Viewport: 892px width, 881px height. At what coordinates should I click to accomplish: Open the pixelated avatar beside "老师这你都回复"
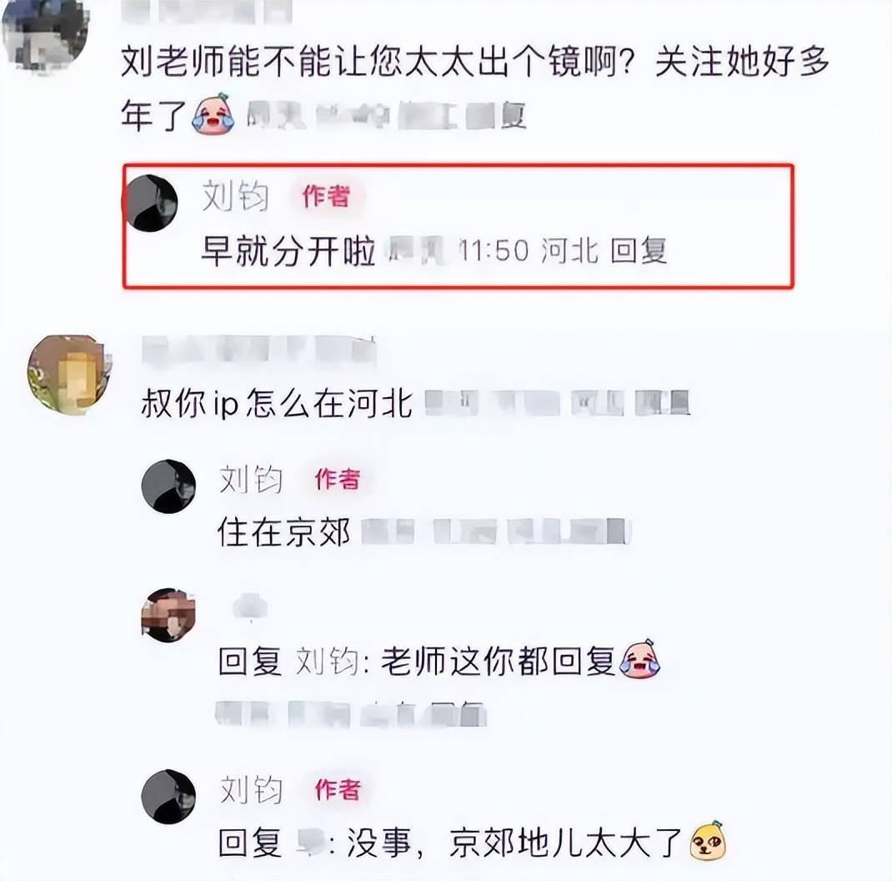(168, 616)
